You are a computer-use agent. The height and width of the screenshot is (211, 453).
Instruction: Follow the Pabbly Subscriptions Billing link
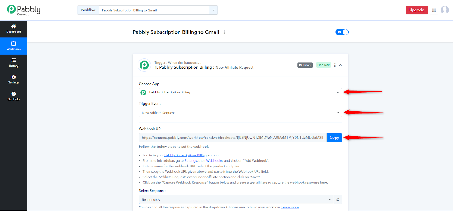pos(185,155)
